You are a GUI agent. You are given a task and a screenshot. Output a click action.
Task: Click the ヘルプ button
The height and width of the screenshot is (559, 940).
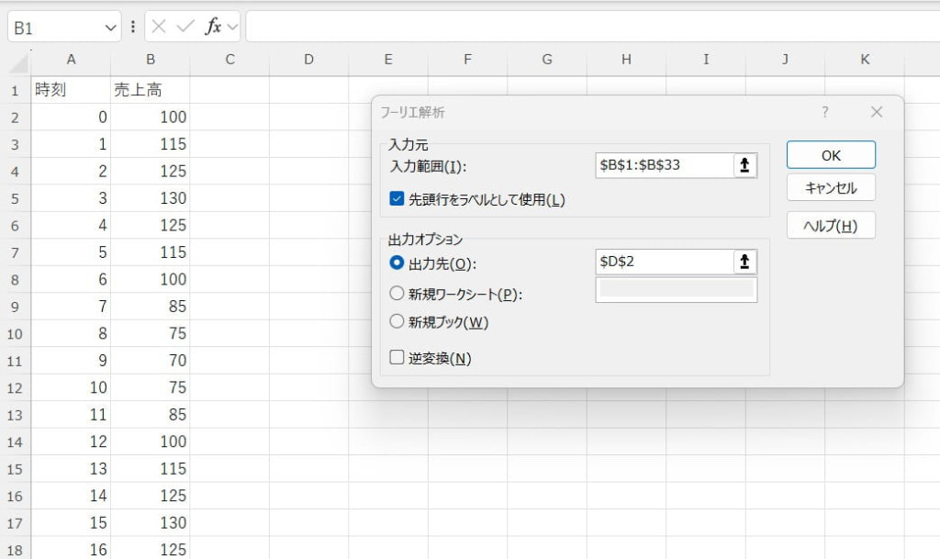pos(831,225)
